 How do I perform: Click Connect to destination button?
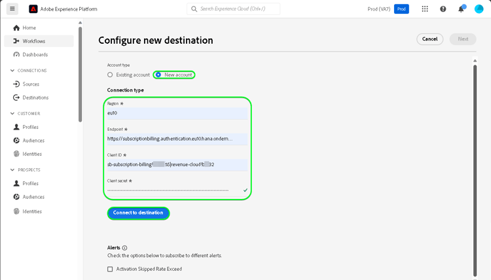pyautogui.click(x=138, y=213)
